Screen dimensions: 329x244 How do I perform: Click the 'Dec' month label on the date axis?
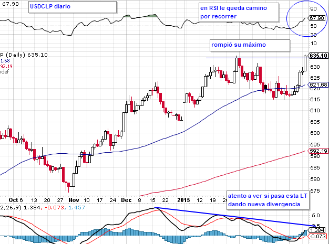click(126, 200)
